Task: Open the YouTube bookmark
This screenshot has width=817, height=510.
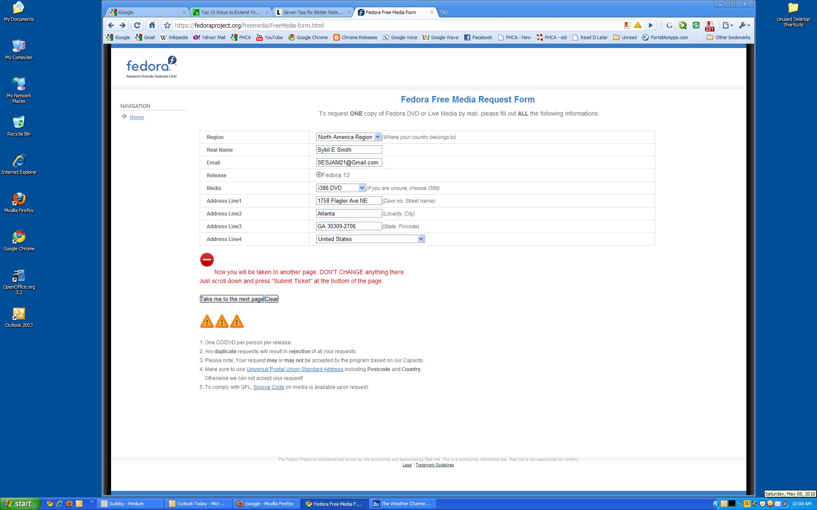Action: [269, 37]
